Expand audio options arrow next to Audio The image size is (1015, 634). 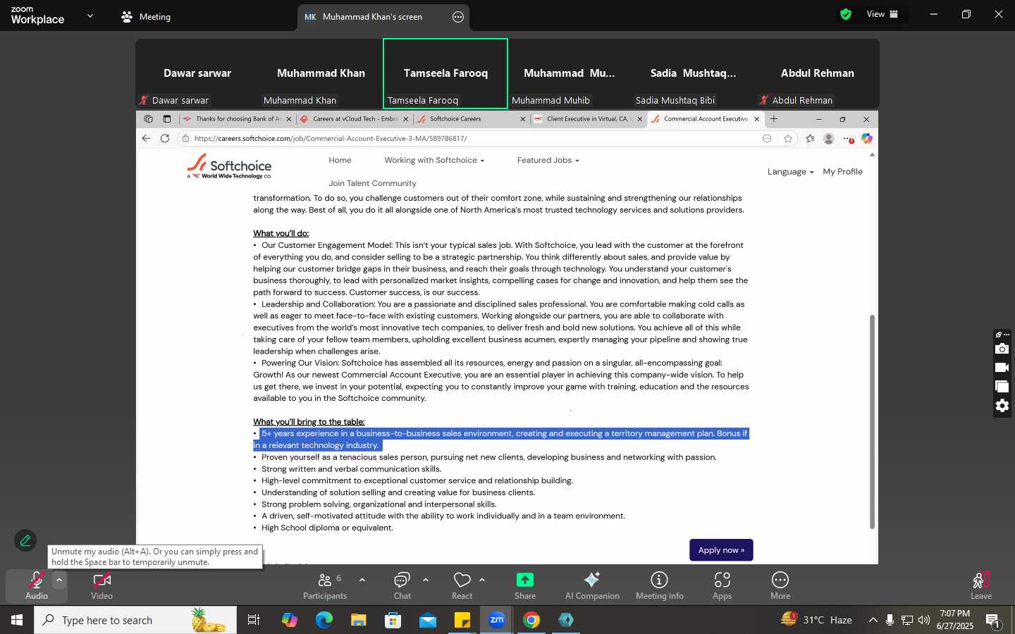pos(59,580)
